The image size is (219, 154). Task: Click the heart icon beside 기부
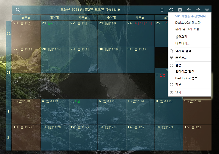pos(171,85)
